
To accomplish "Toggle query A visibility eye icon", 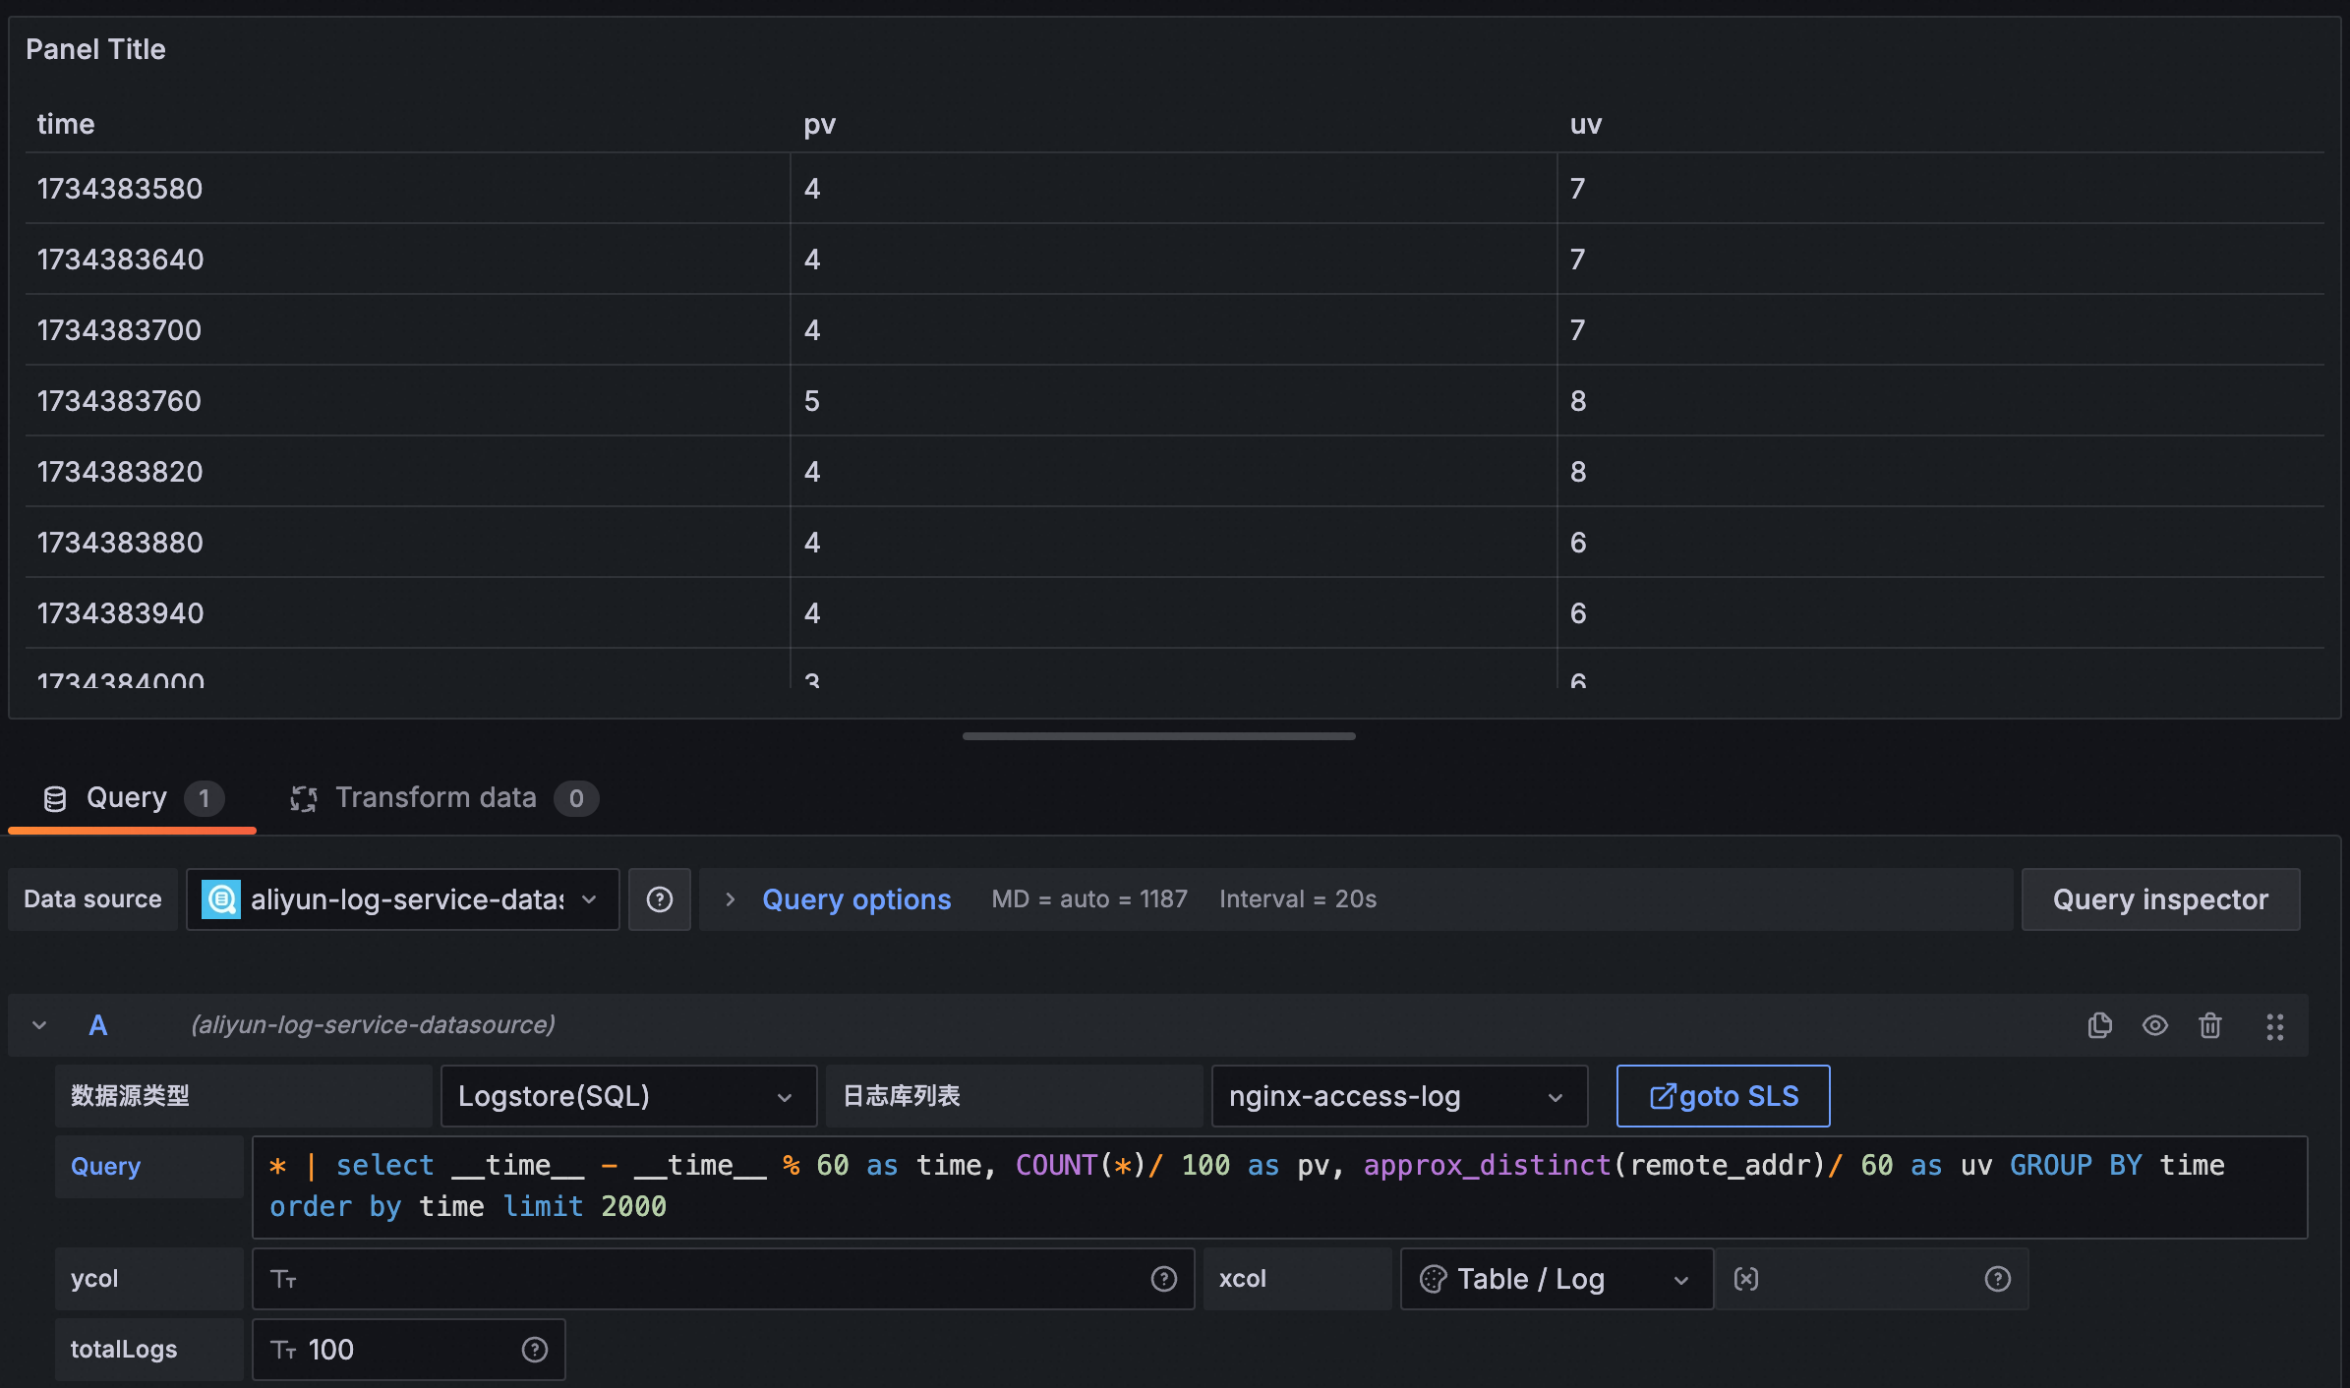I will click(2154, 1025).
